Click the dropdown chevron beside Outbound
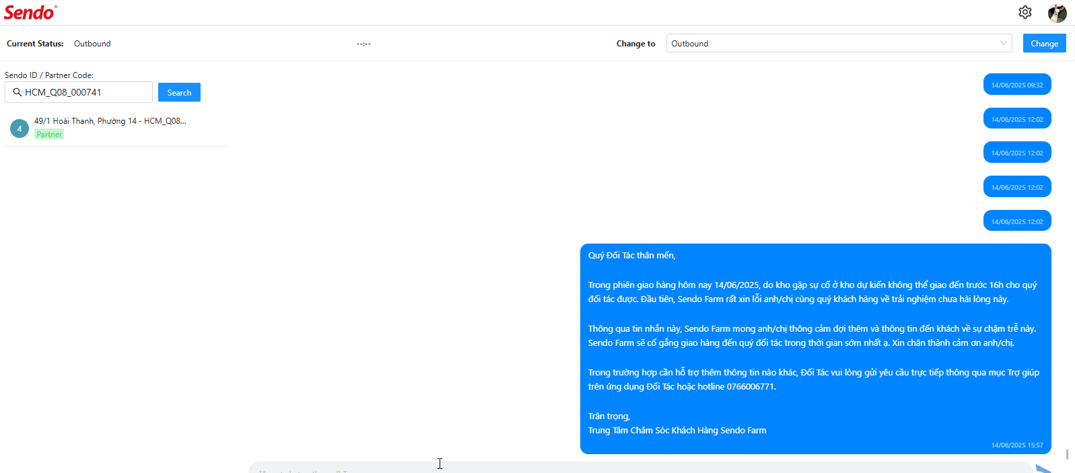The width and height of the screenshot is (1075, 473). [x=1004, y=43]
